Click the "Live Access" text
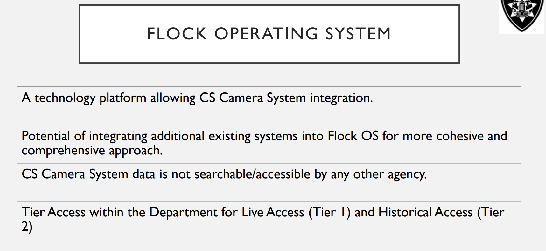Screen dimensions: 546x251 click(273, 212)
